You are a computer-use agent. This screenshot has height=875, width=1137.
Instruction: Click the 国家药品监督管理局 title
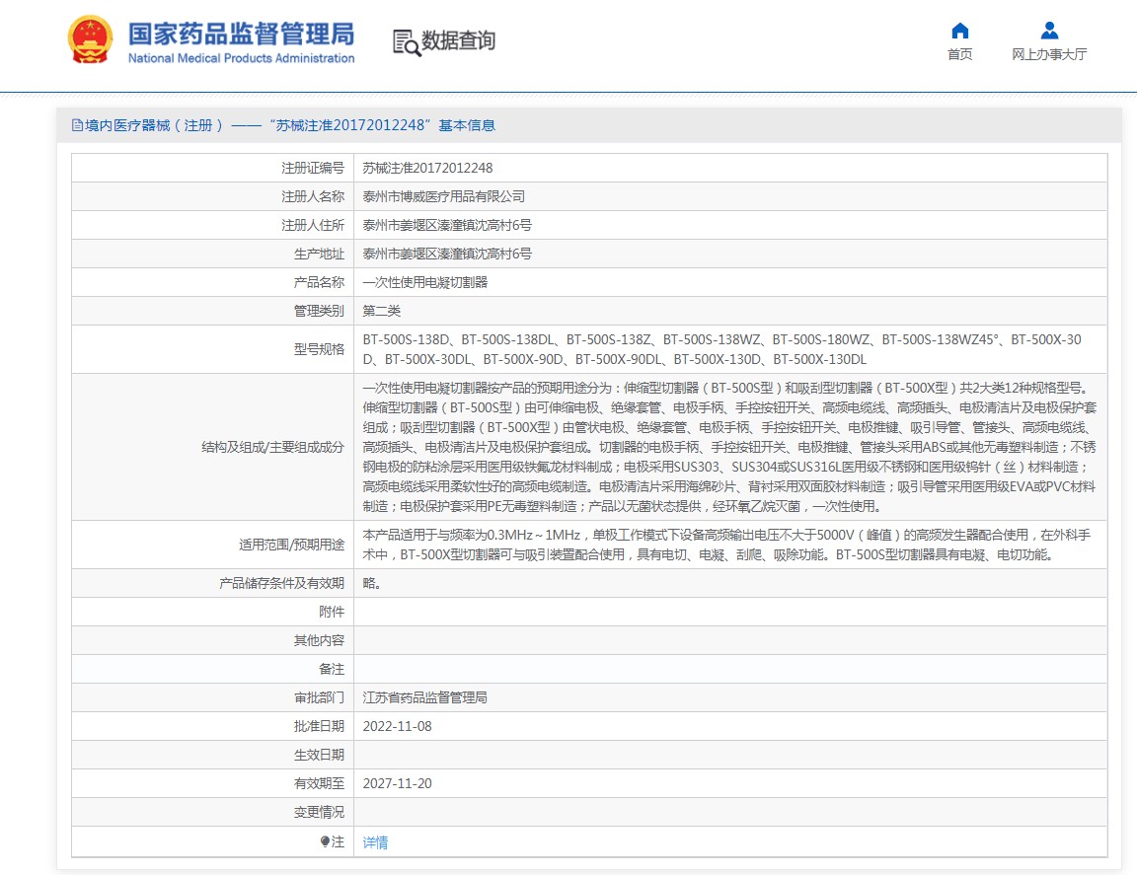241,33
